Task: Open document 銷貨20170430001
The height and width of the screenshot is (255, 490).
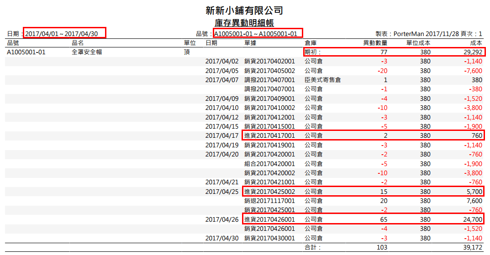Action: point(269,238)
